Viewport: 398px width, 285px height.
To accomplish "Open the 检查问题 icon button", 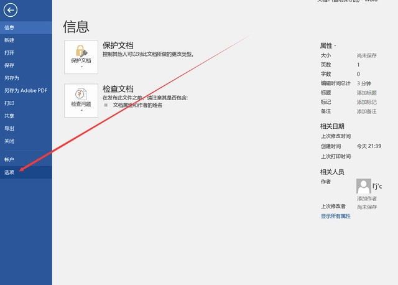I will (x=81, y=100).
